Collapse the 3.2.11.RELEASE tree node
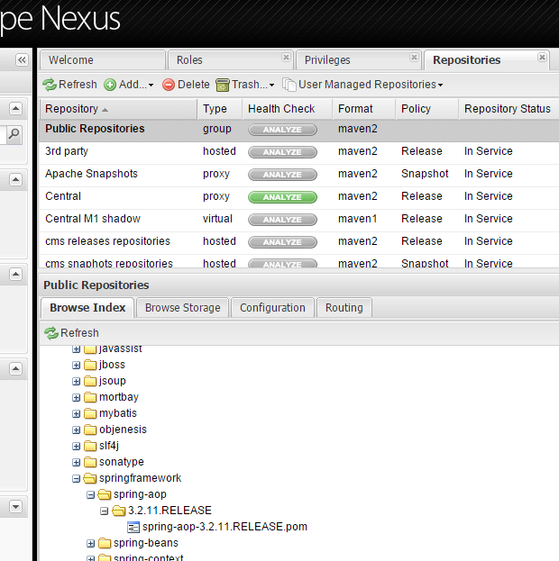The image size is (559, 561). (105, 511)
